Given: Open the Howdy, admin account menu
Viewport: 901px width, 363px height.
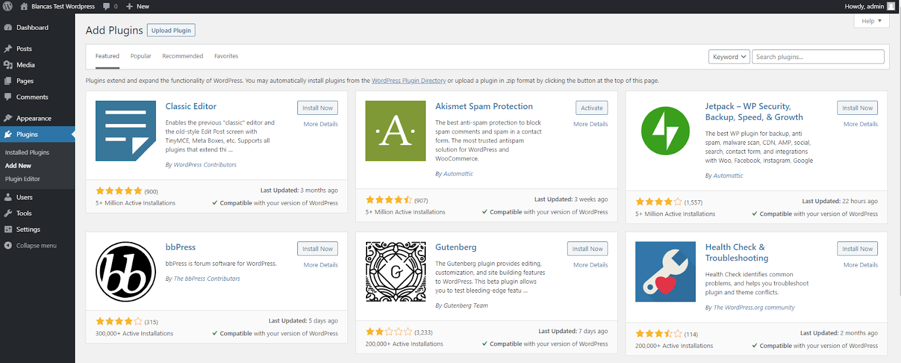Looking at the screenshot, I should click(869, 6).
